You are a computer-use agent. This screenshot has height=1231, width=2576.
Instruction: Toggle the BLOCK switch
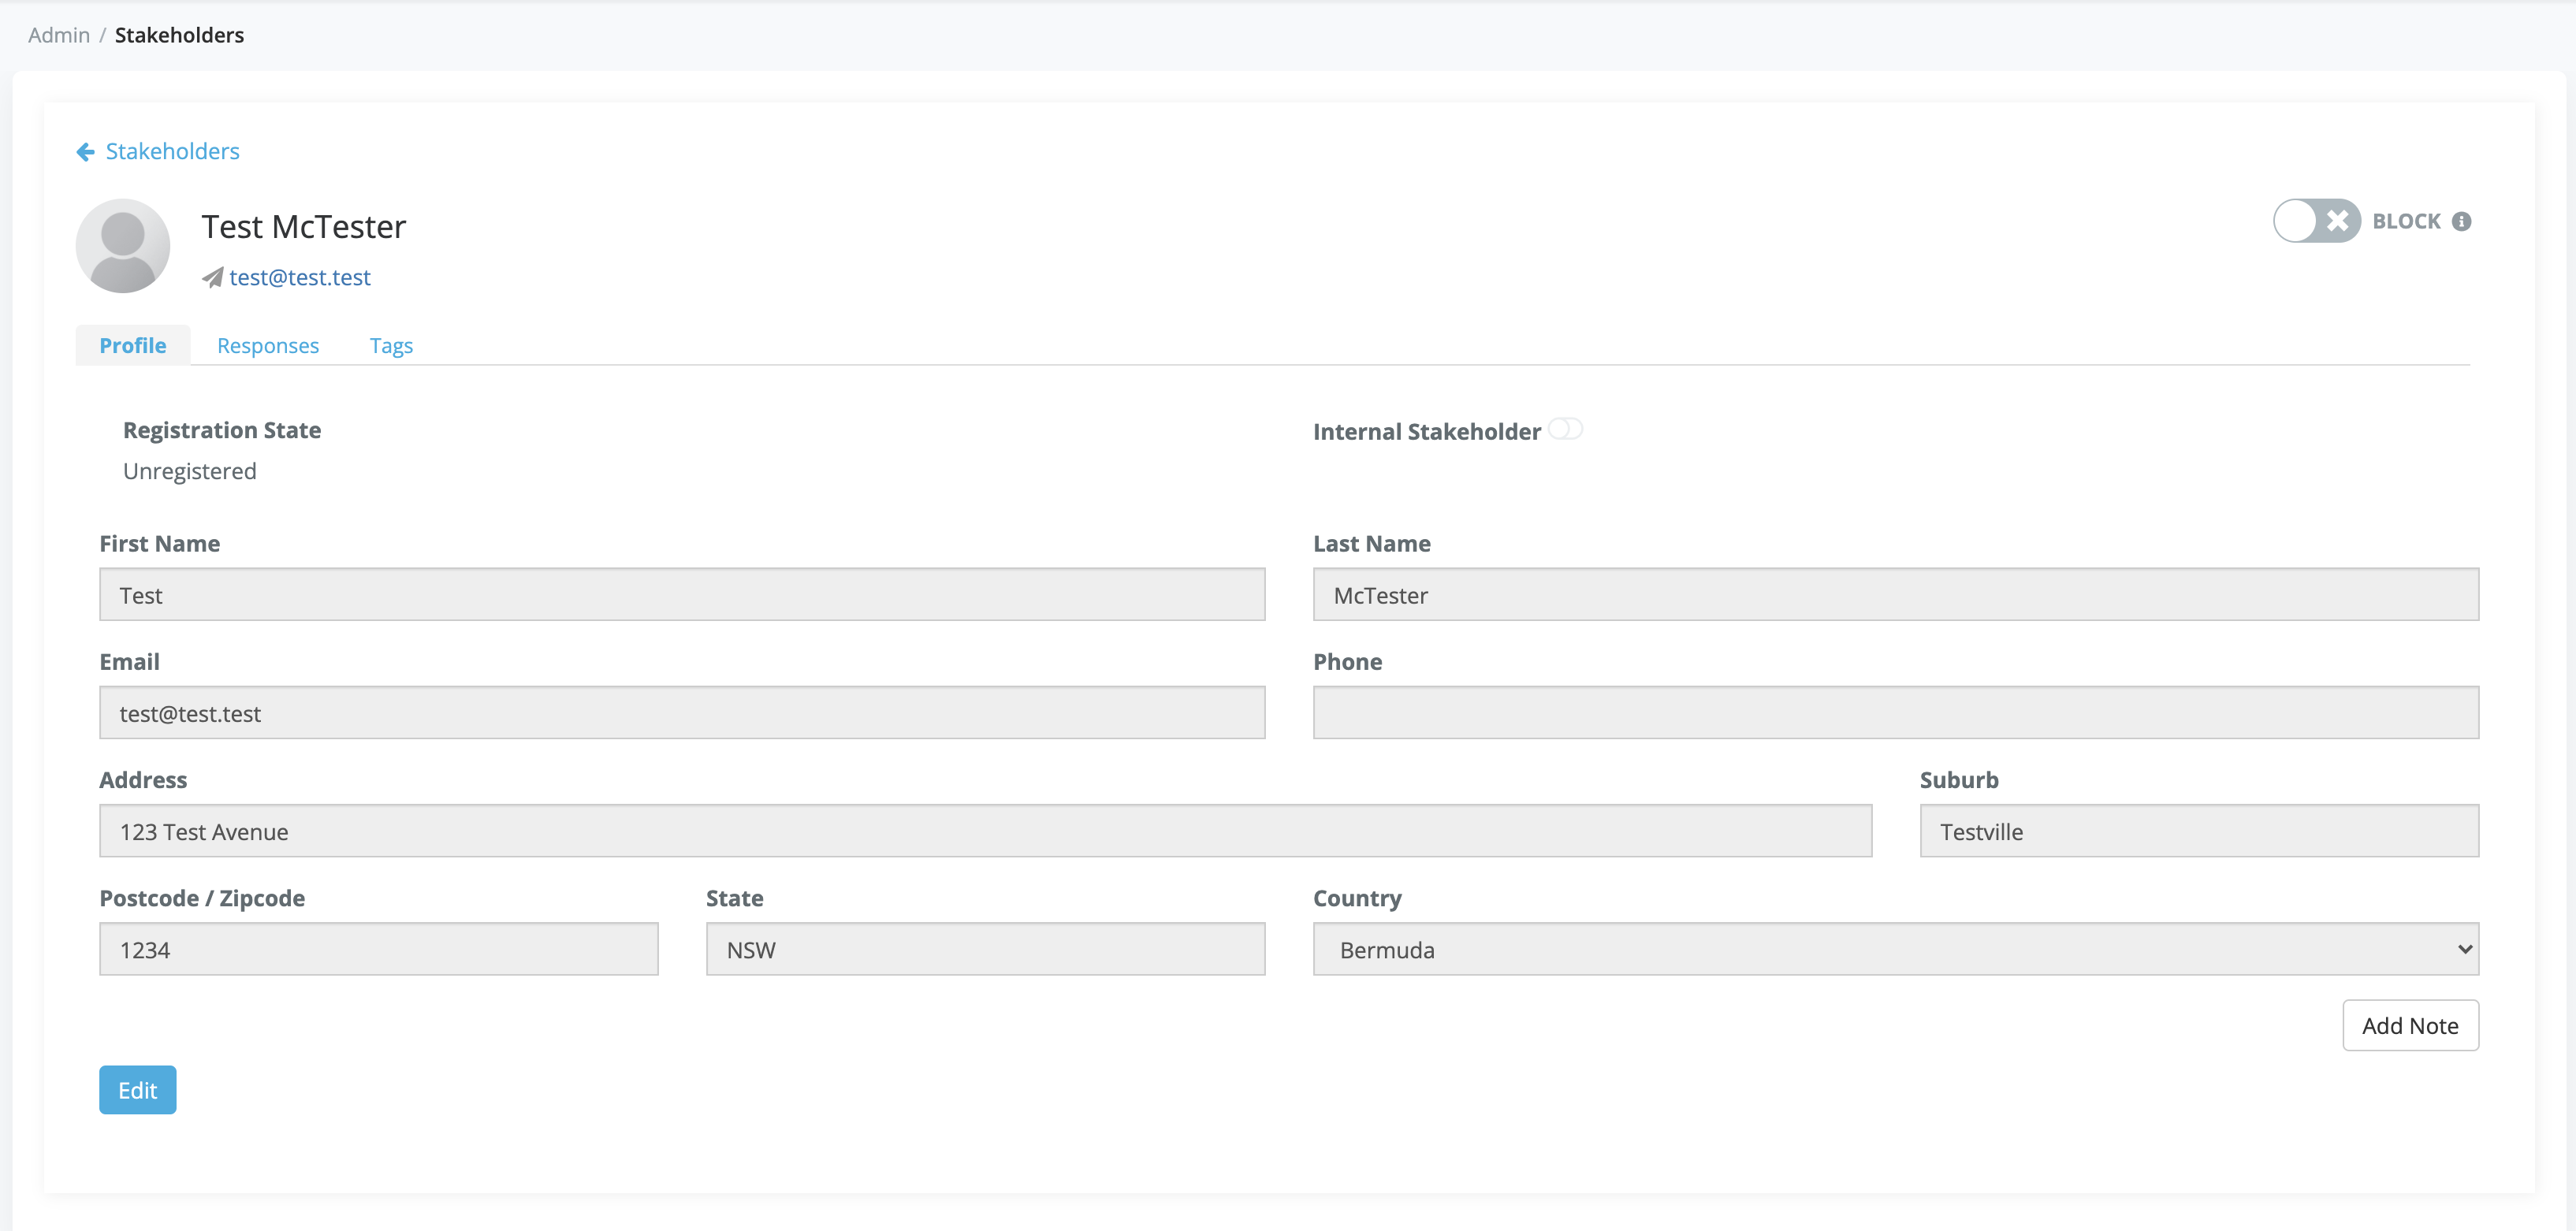(x=2316, y=221)
